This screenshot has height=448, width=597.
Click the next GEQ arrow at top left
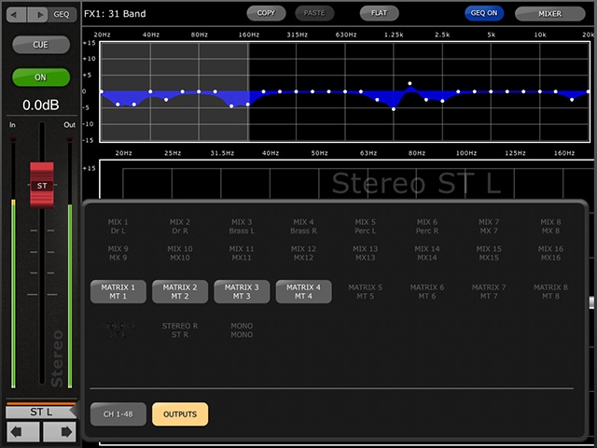[x=37, y=14]
